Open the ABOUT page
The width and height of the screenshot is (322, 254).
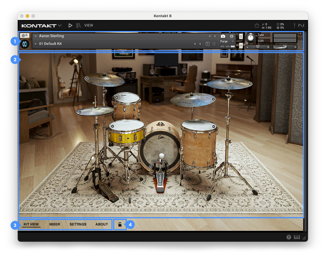(101, 224)
